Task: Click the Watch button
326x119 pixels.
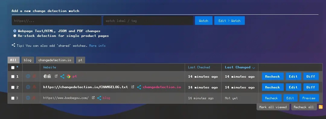Action: pos(203,21)
